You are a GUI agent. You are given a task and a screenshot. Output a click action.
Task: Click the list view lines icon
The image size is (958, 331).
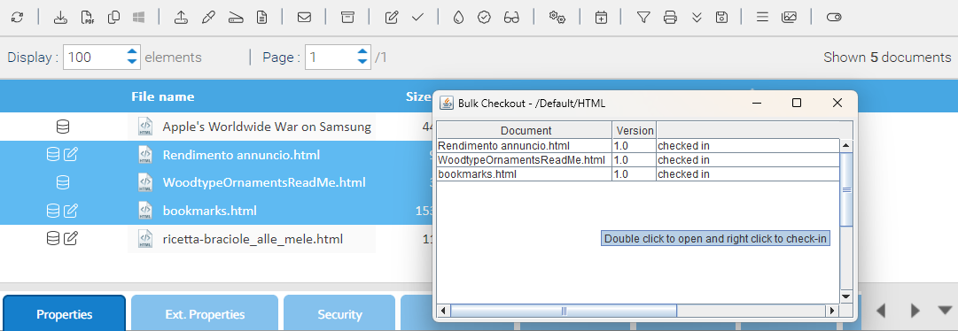click(762, 18)
